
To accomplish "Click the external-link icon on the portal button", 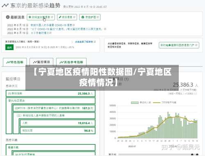I will pos(196,45).
